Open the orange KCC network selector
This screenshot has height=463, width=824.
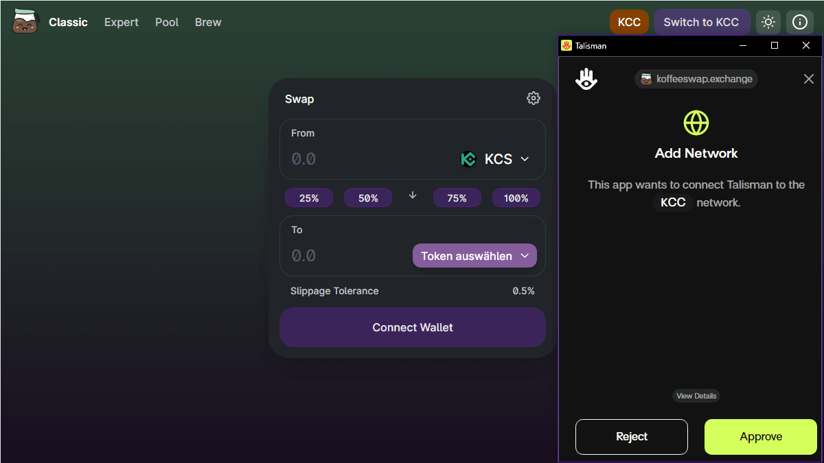tap(629, 22)
